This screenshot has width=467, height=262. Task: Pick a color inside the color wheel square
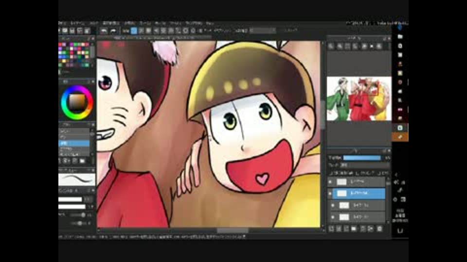77,102
